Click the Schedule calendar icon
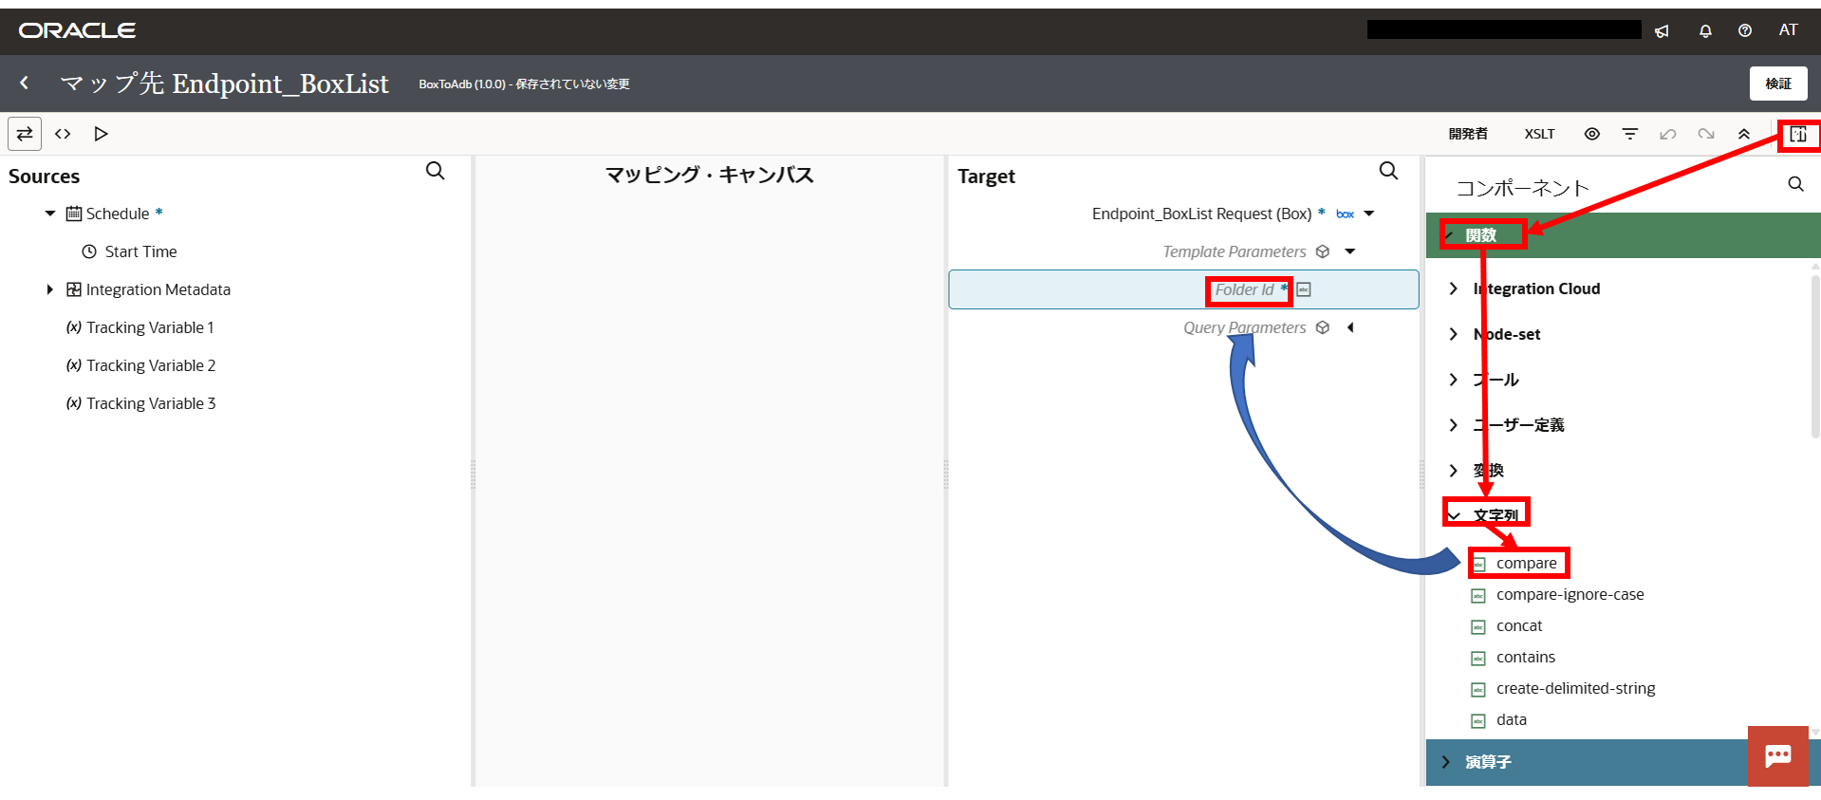The image size is (1821, 800). [x=74, y=214]
